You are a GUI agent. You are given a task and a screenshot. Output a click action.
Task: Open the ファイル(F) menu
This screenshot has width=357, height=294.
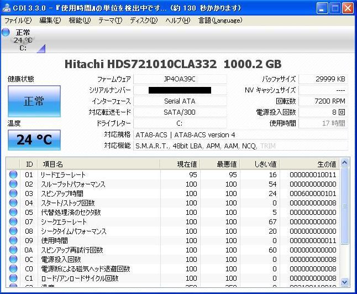click(x=18, y=20)
